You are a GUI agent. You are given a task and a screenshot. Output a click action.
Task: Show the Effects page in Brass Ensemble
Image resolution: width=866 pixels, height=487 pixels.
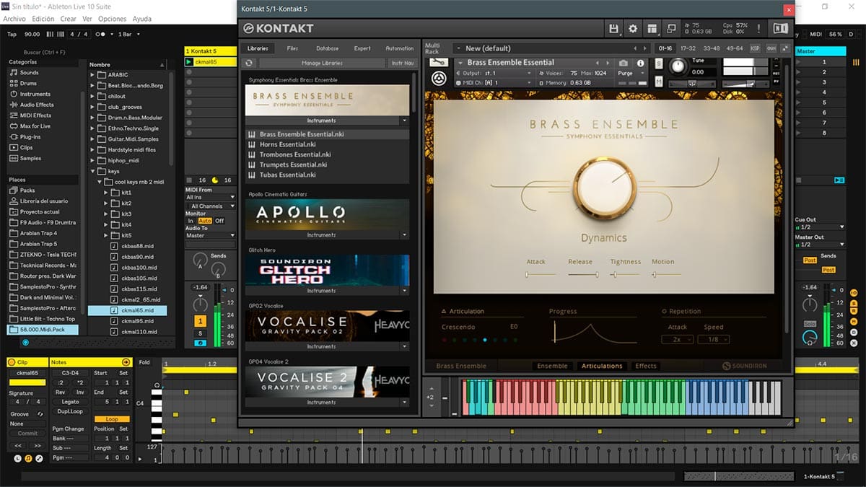point(646,366)
